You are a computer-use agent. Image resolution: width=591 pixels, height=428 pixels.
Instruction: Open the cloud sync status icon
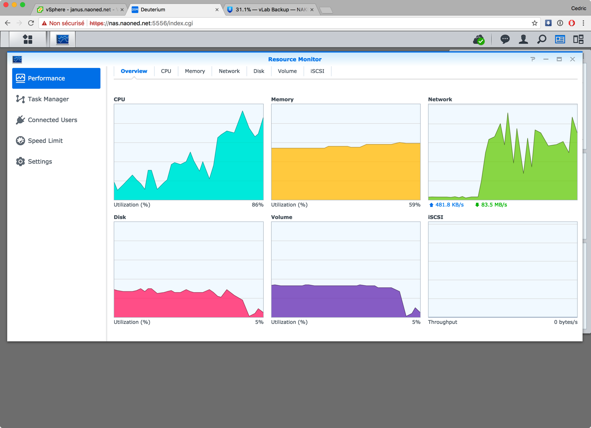tap(479, 40)
